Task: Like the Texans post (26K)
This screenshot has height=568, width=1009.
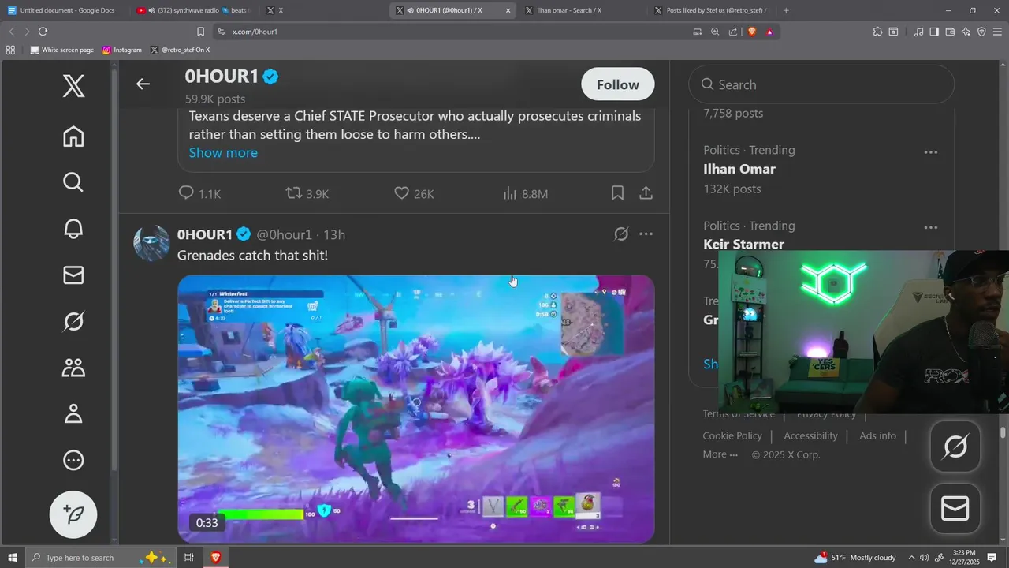Action: [x=414, y=193]
